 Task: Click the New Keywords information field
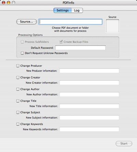click(89, 129)
